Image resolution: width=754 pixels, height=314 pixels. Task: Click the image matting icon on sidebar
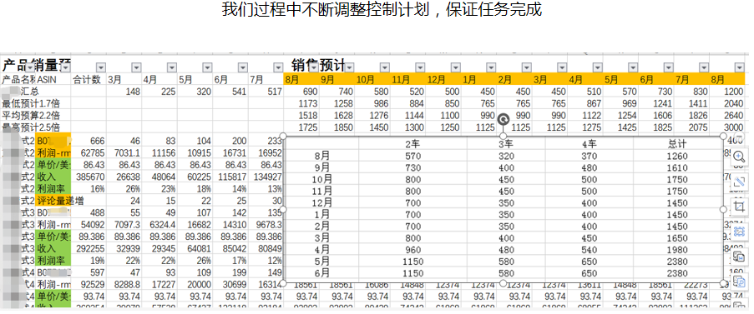pos(740,232)
